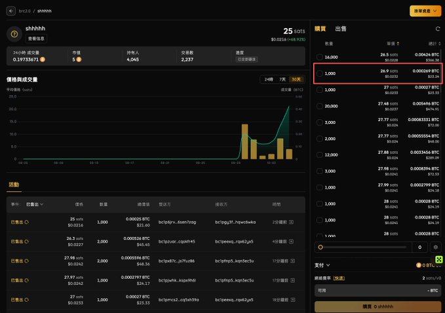Click the BTC coin icon in 支付 row
This screenshot has width=445, height=313.
point(418,265)
